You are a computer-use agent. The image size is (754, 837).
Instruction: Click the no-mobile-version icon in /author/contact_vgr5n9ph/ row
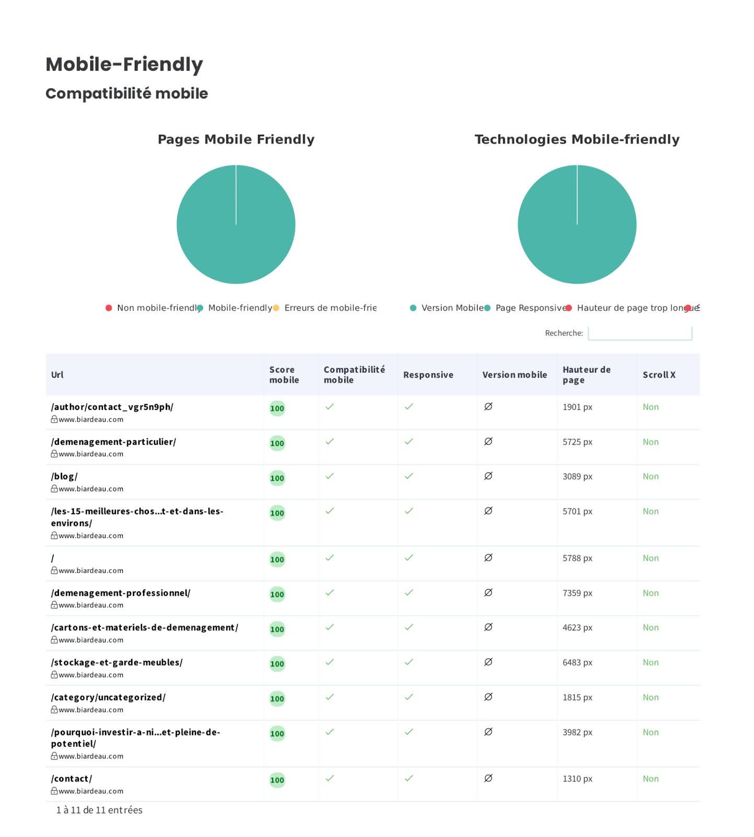pos(488,406)
